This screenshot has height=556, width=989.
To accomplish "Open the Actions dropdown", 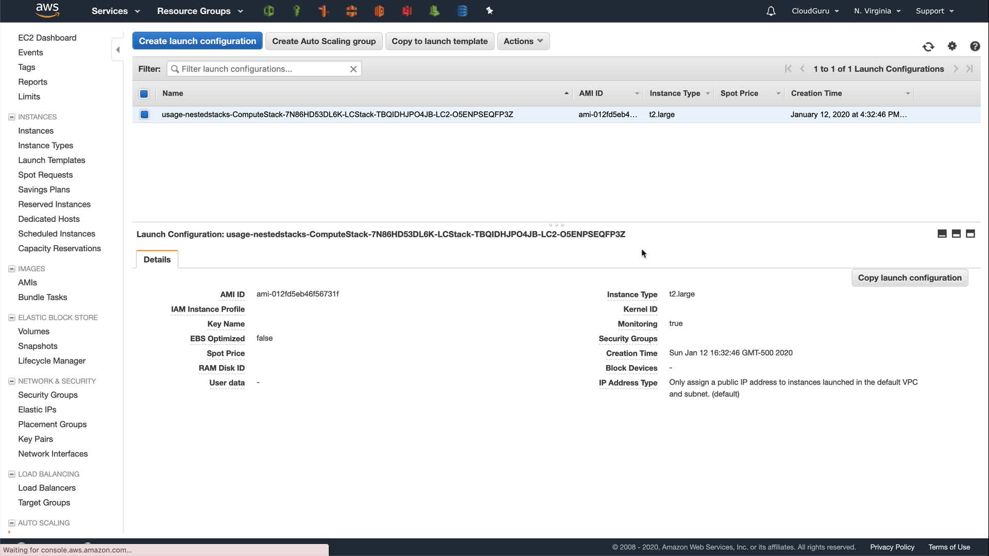I will (523, 41).
